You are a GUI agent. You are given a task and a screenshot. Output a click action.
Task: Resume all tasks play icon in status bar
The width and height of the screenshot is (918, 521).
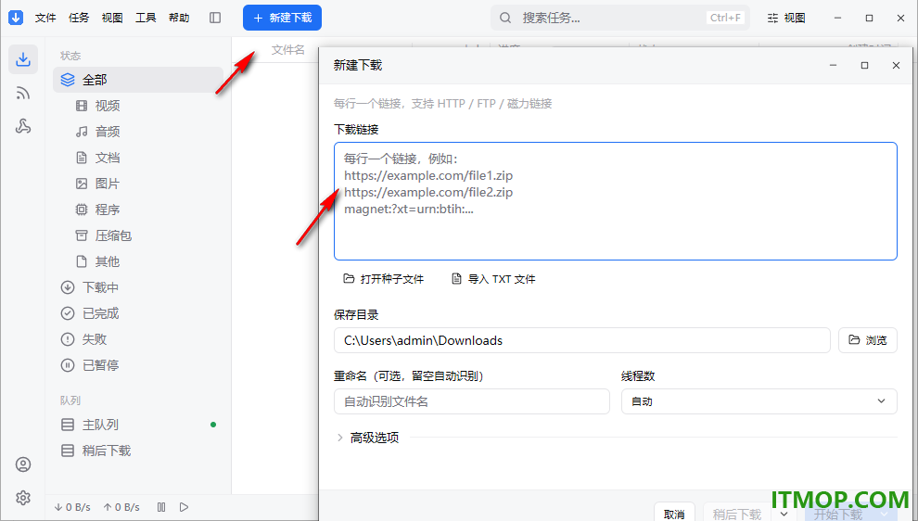(x=184, y=507)
